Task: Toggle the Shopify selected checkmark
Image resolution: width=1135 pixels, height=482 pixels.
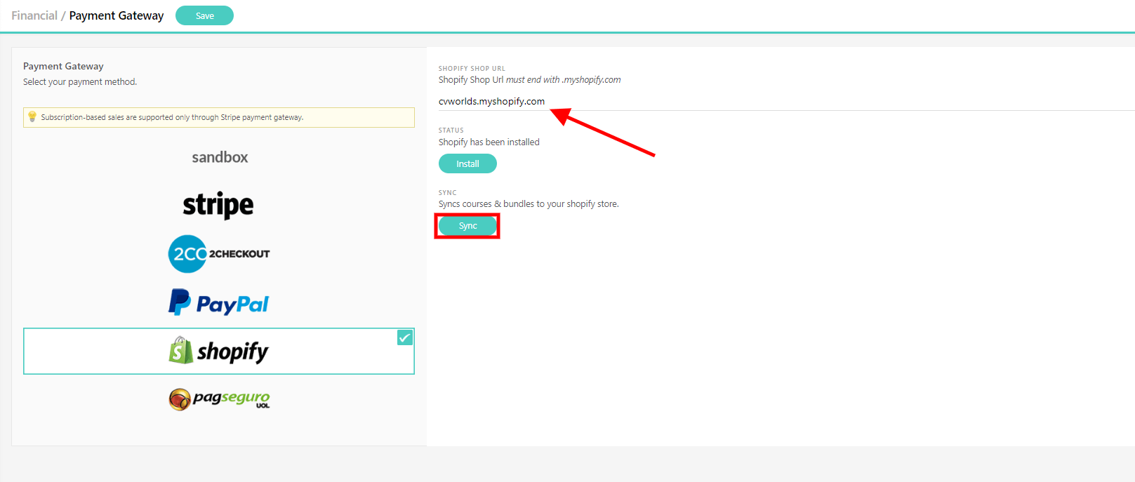Action: click(x=405, y=337)
